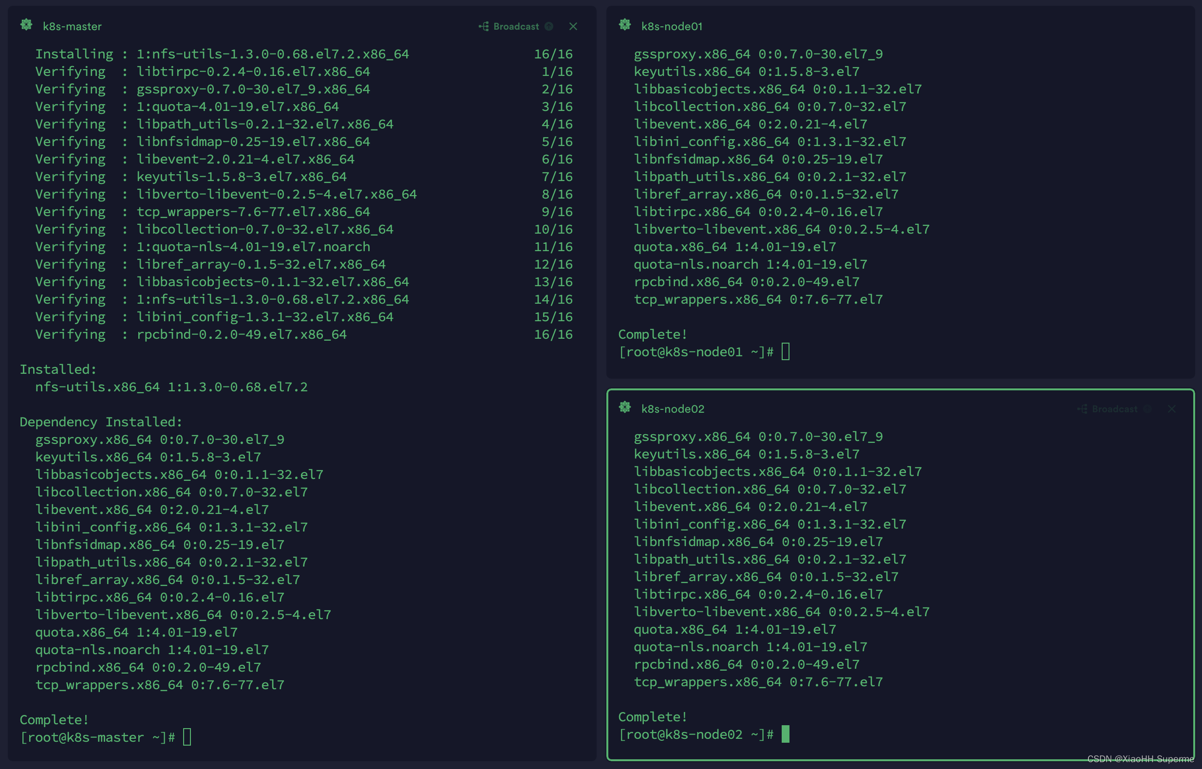Click 'gssproxy.x86_64 0:0.7.0-30.el7_9' in k8s-master
1202x769 pixels.
coord(159,439)
